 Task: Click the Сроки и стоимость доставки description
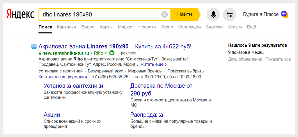coord(171,103)
